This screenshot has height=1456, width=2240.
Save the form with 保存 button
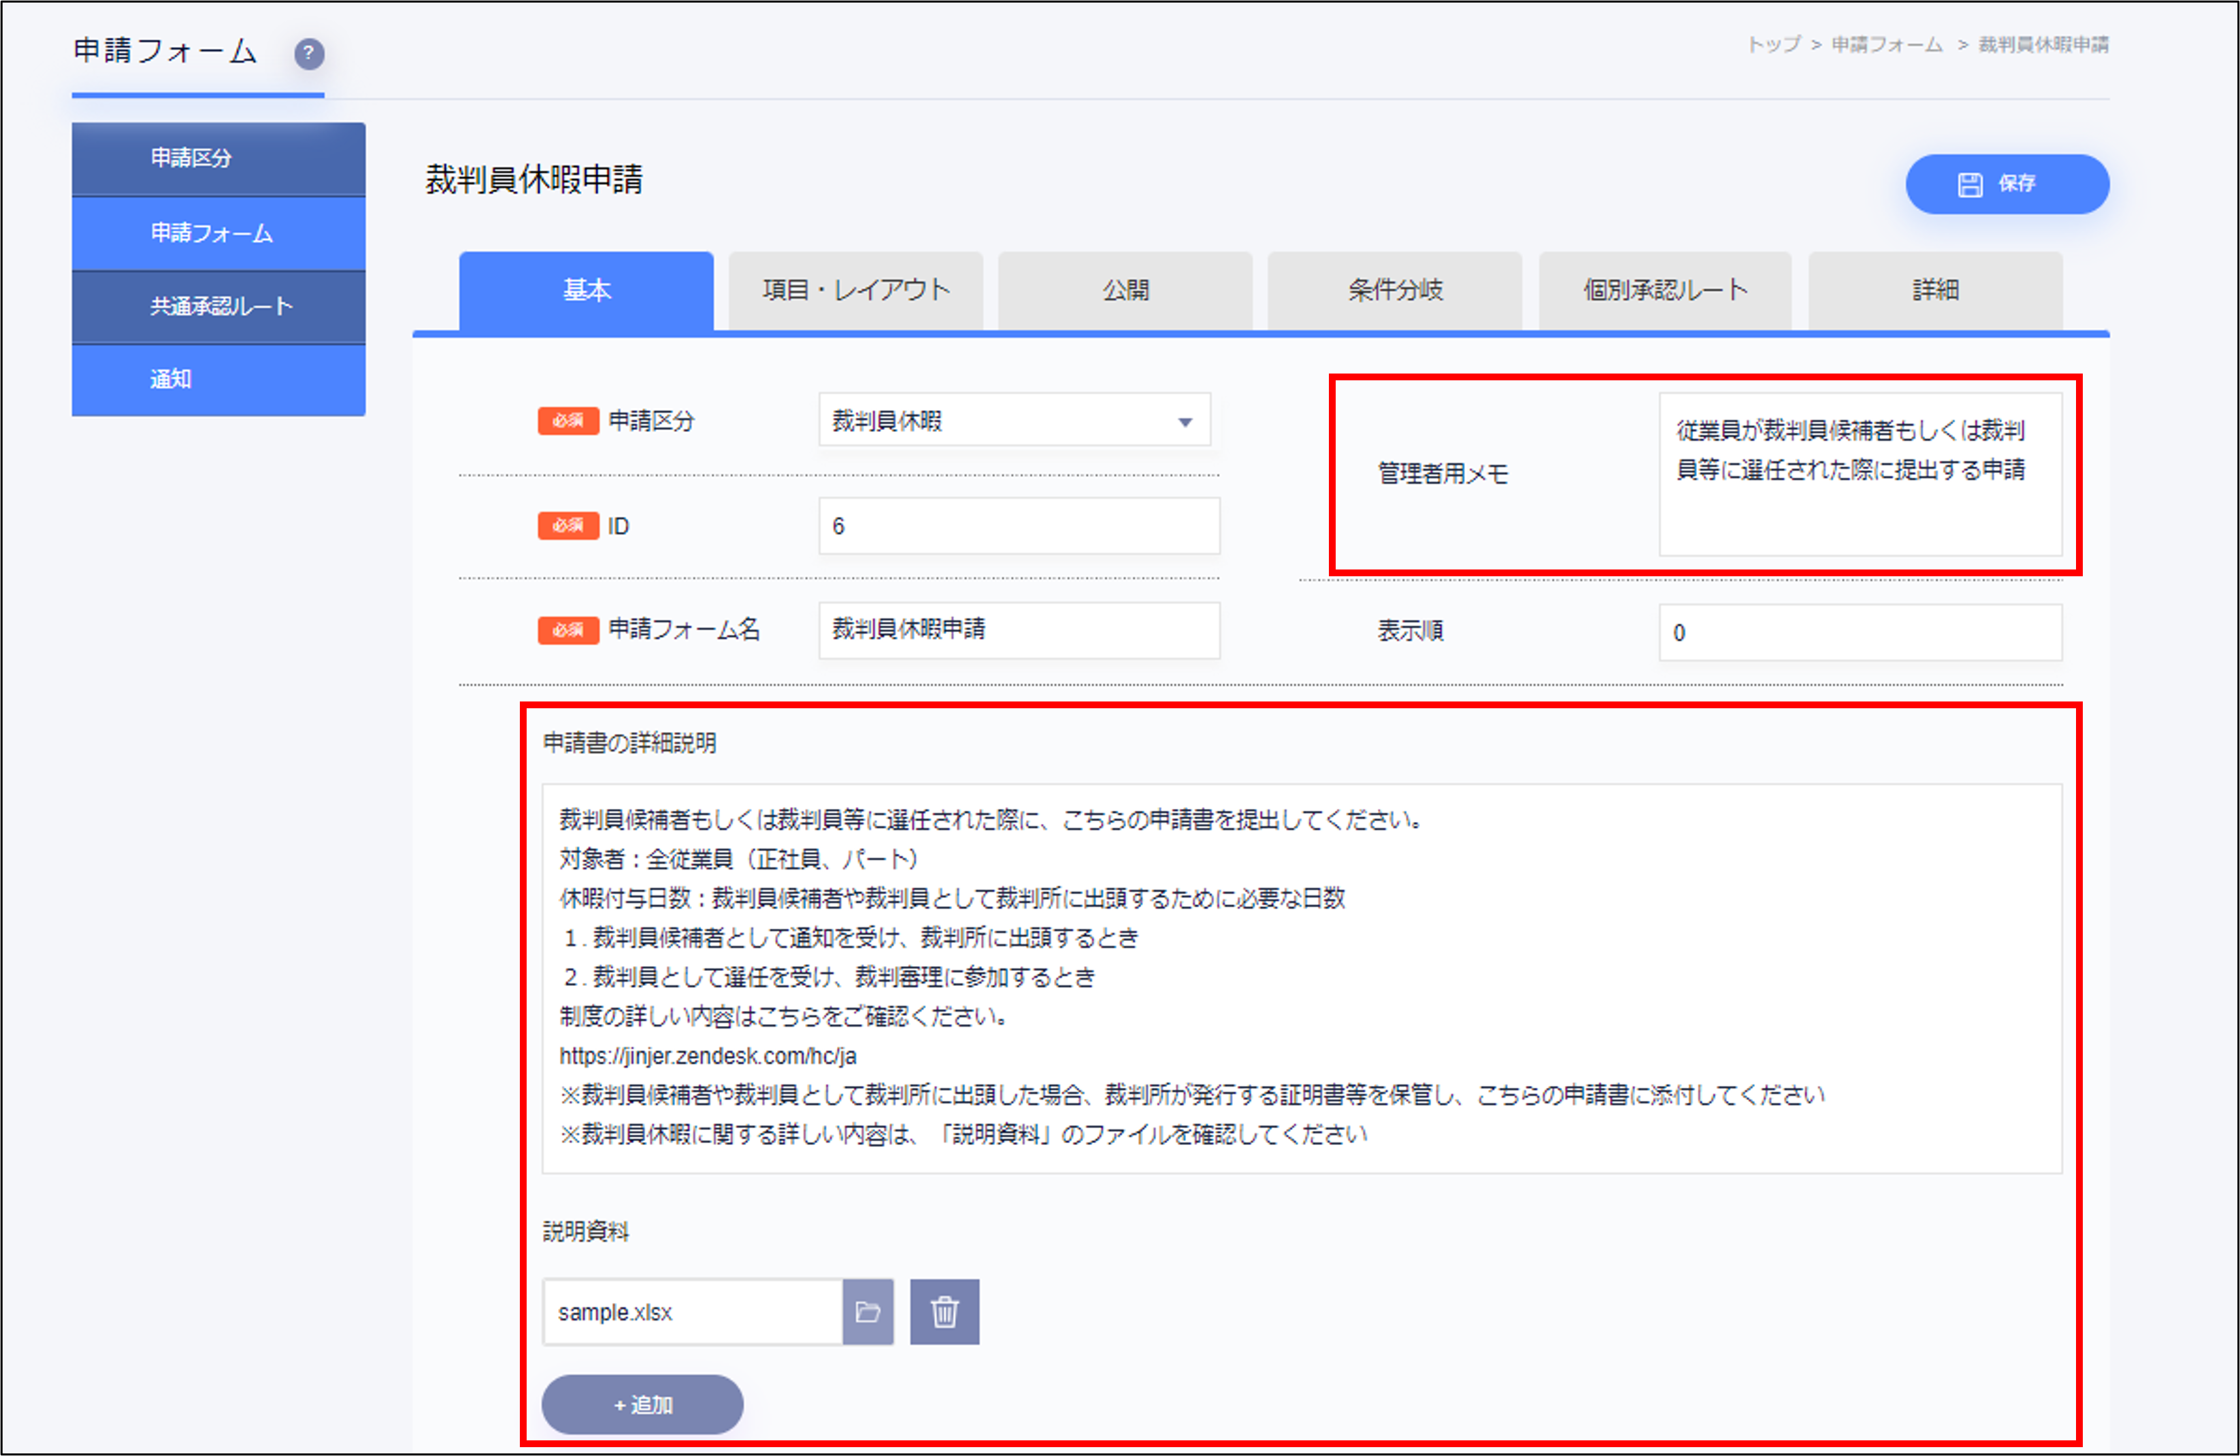[2007, 184]
